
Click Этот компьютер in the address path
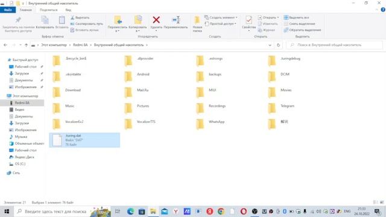point(54,45)
